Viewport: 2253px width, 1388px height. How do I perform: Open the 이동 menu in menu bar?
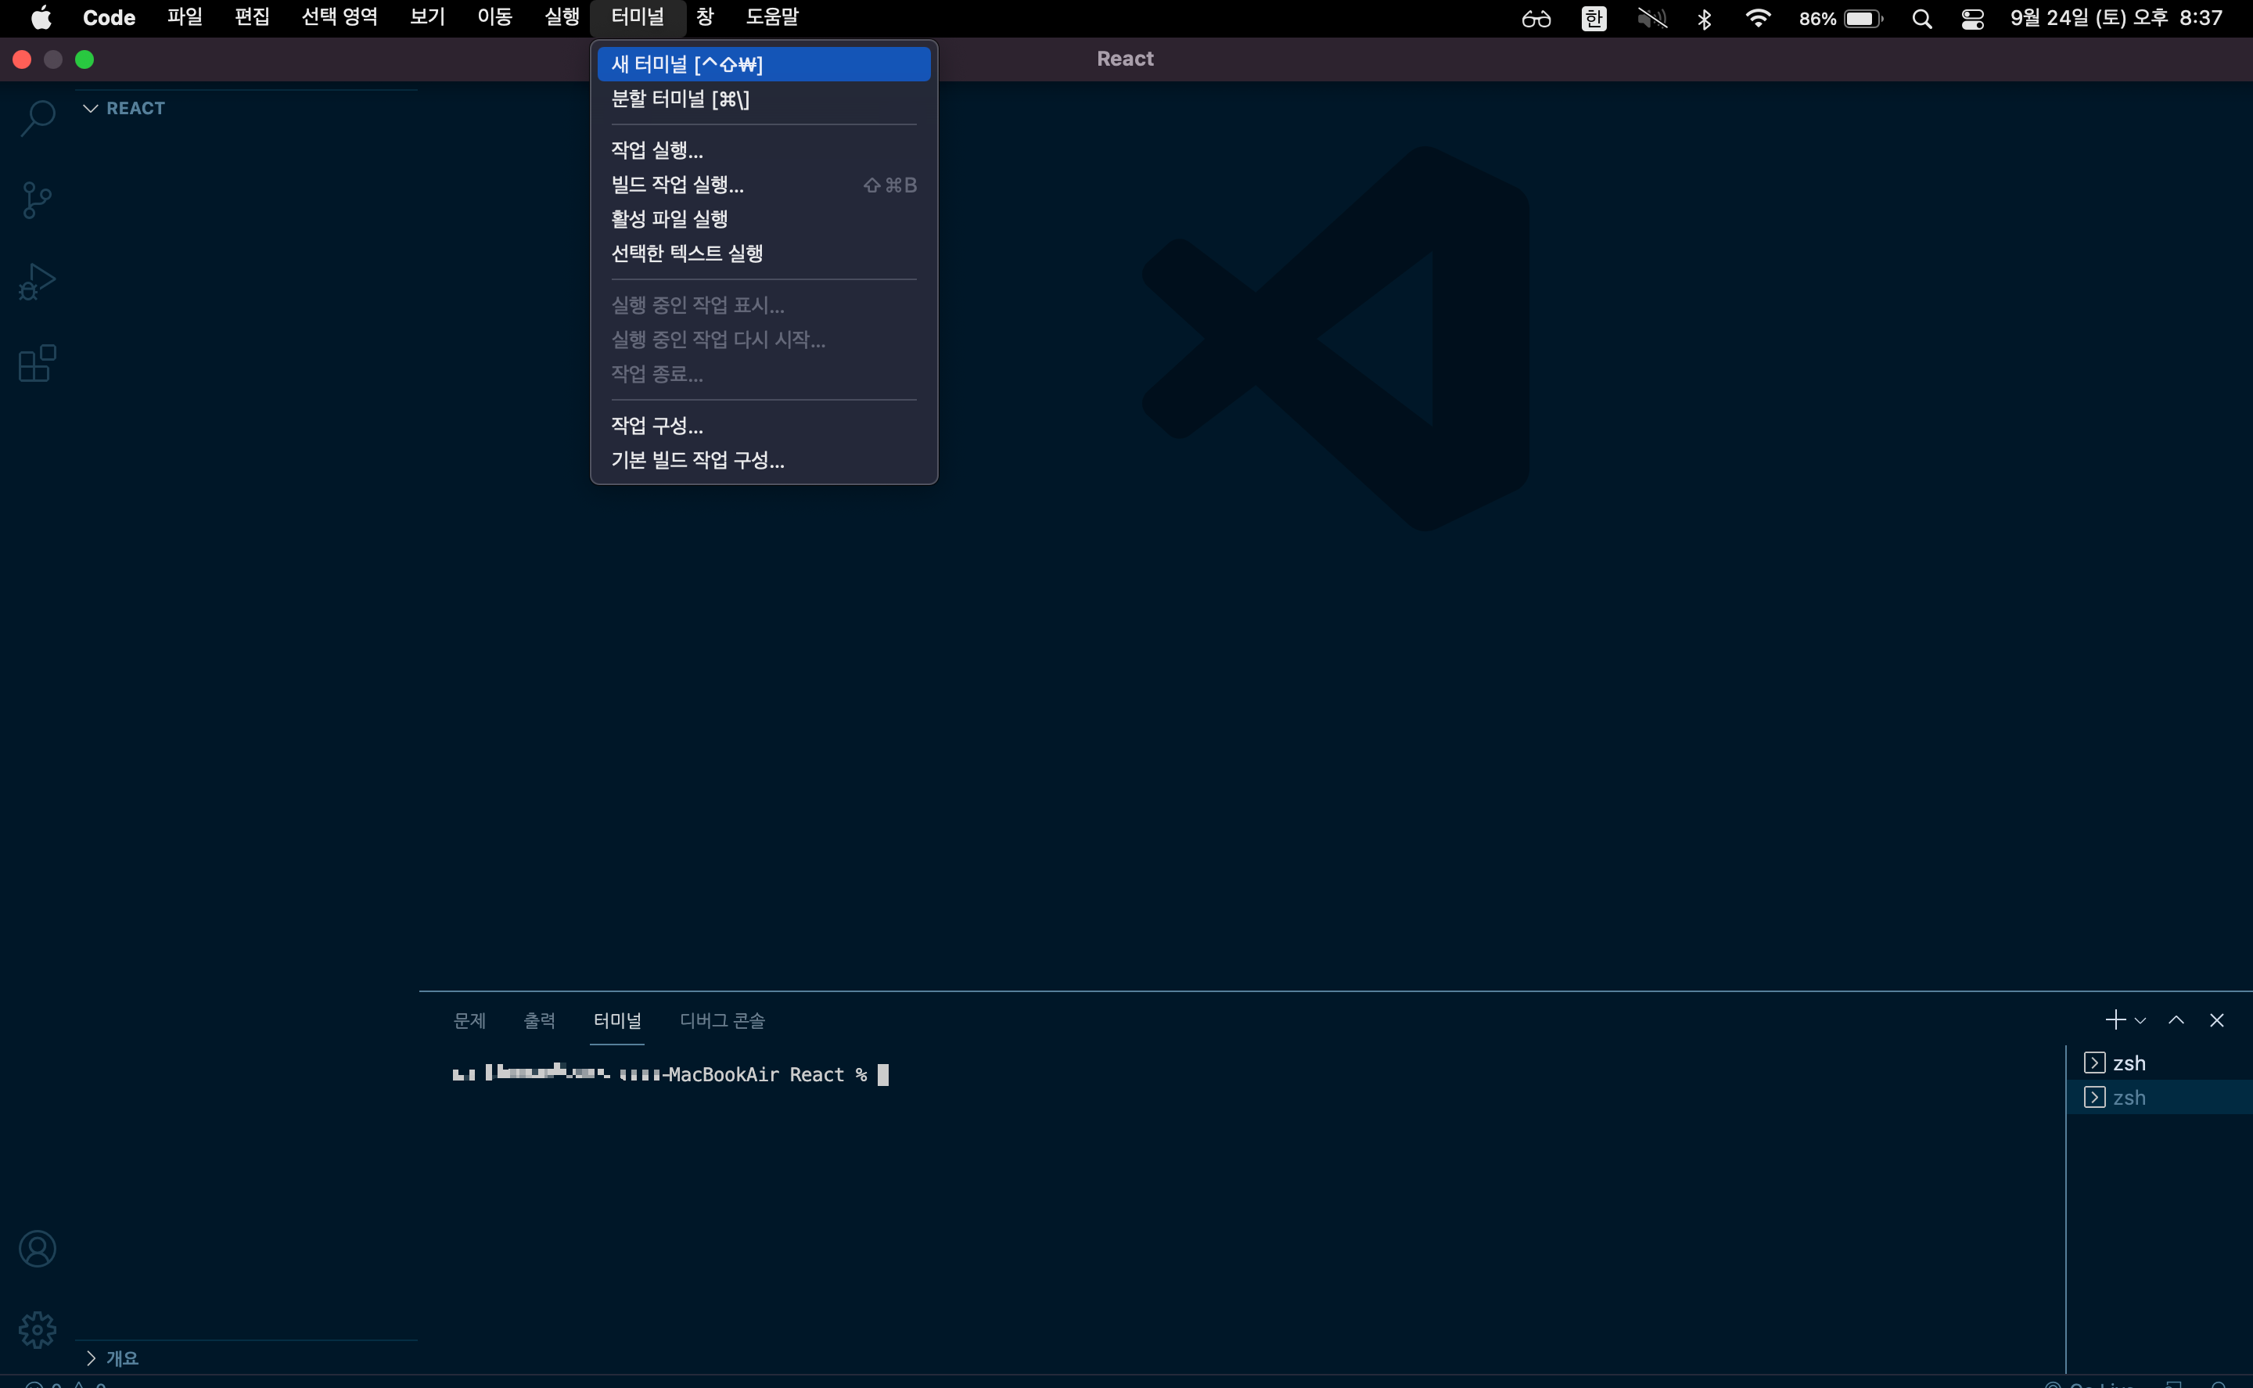494,17
